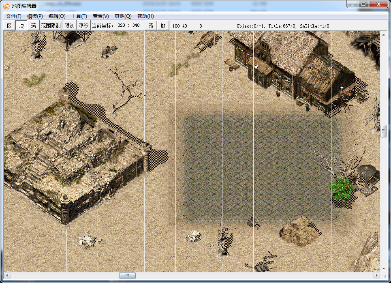Image resolution: width=391 pixels, height=283 pixels.
Task: Open the 文件(F) menu
Action: click(x=14, y=16)
